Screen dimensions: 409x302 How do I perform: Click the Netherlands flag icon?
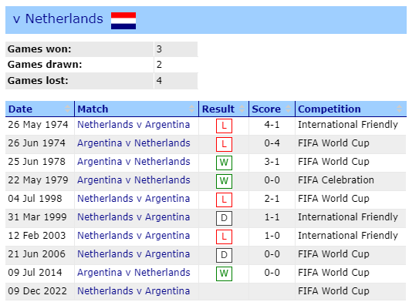point(123,21)
